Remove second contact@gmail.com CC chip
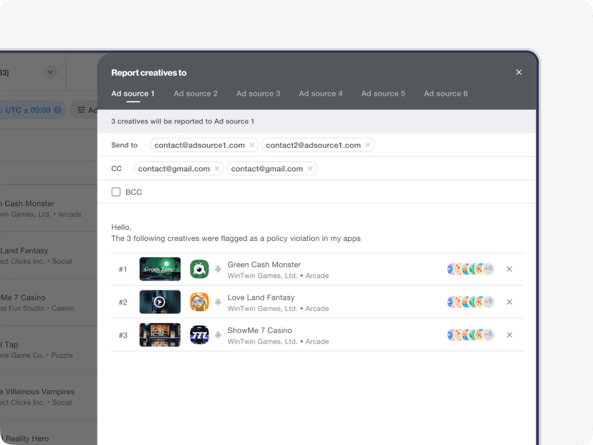 [x=310, y=168]
